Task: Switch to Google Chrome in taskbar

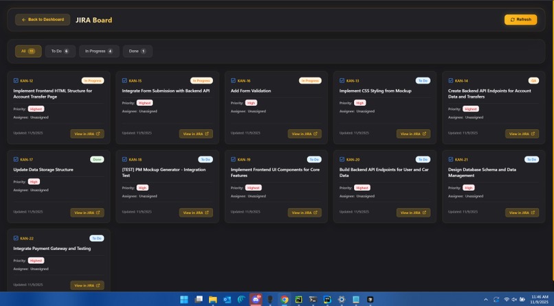Action: 285,300
